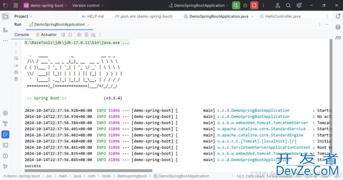The image size is (343, 180).
Task: Click the w.s.c.ServletWebServerApplicationContext log link
Action: [264, 147]
